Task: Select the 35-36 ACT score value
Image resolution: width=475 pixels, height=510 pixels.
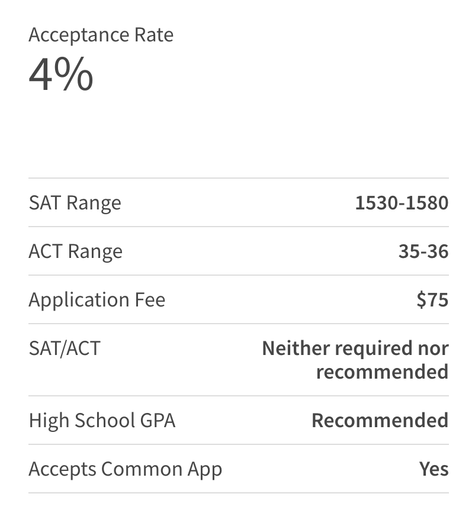Action: point(423,251)
